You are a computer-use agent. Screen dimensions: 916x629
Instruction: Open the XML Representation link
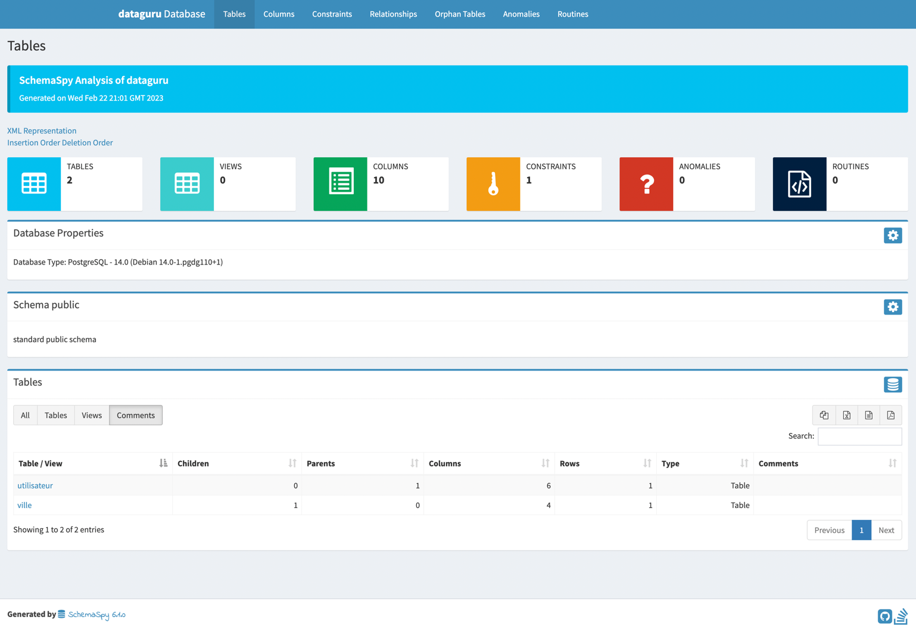[x=42, y=130]
